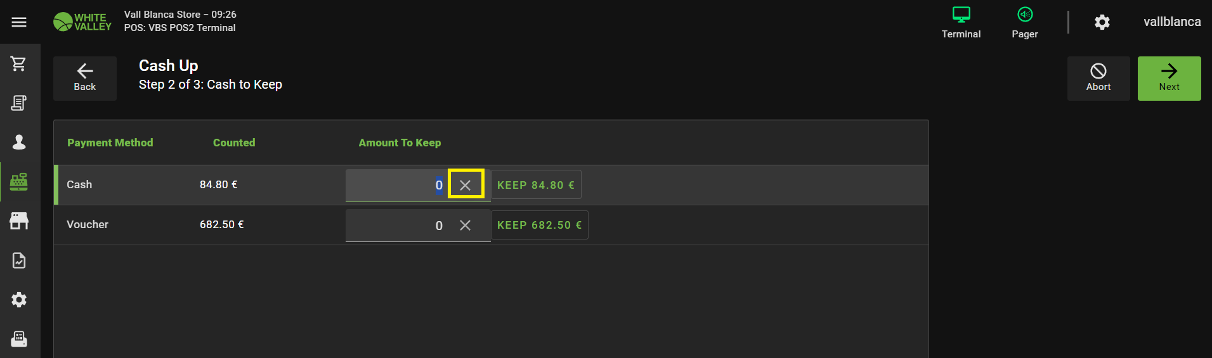1212x358 pixels.
Task: Open the hamburger main menu
Action: (x=19, y=22)
